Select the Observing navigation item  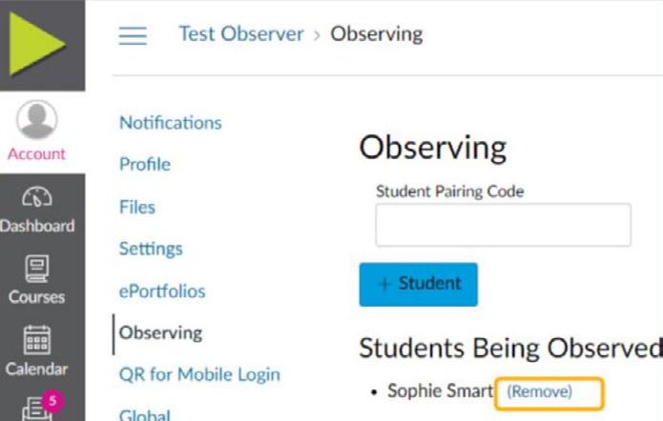160,332
